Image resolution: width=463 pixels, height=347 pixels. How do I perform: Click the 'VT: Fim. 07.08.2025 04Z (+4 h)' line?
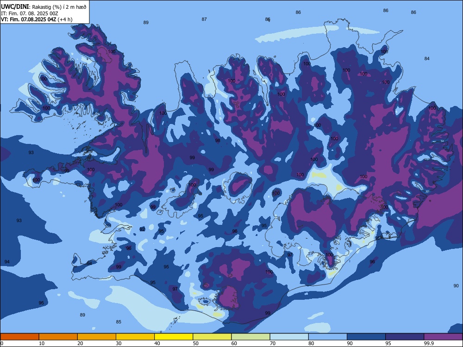click(37, 19)
